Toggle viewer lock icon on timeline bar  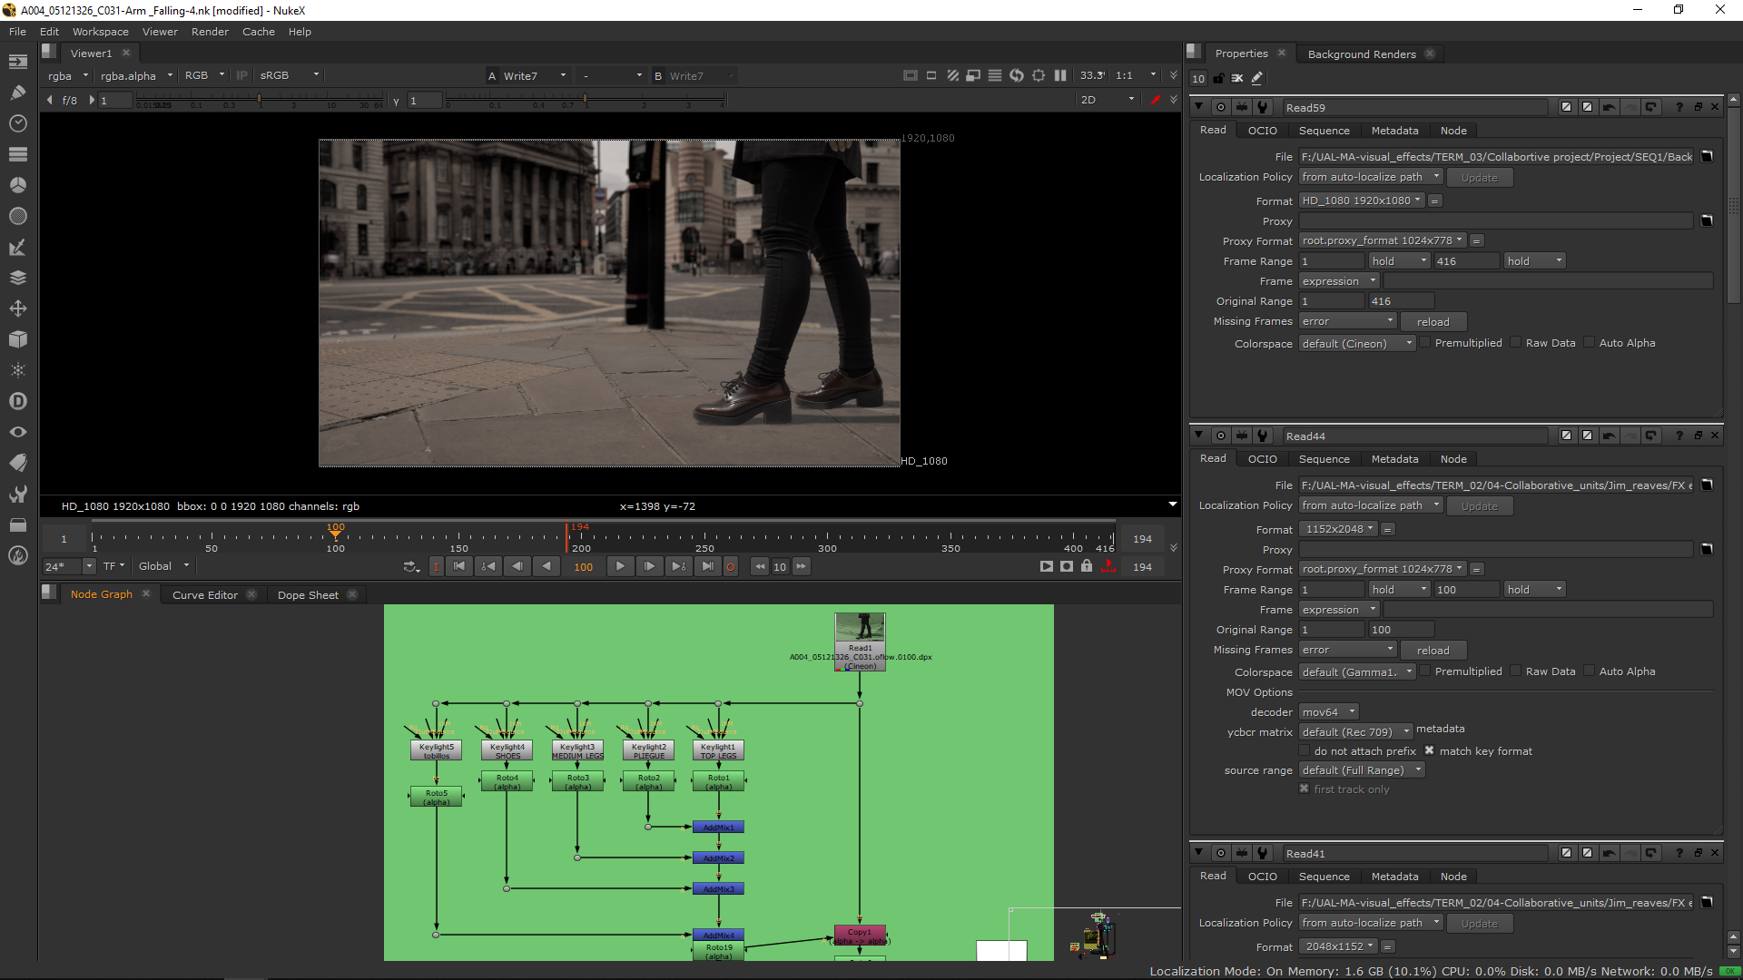tap(1087, 566)
